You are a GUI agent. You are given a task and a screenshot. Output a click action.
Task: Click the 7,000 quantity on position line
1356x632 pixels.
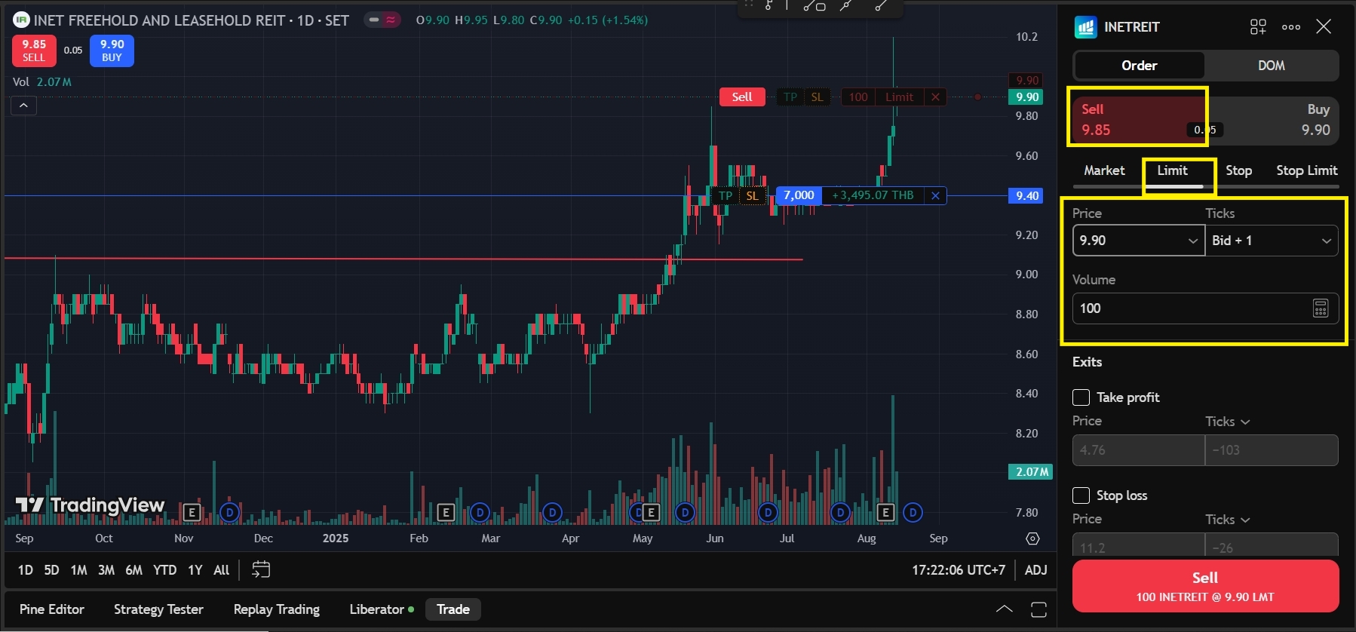799,195
